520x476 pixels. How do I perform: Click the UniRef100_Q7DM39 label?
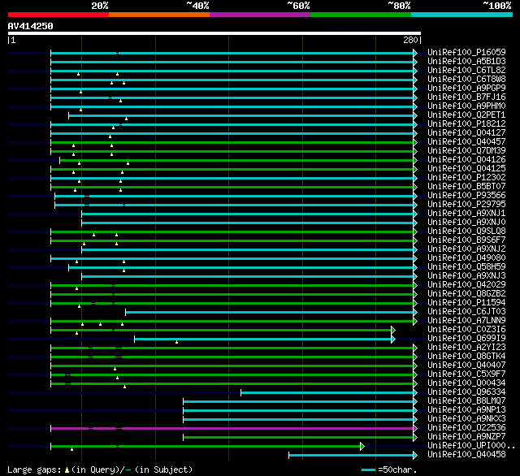(466, 151)
